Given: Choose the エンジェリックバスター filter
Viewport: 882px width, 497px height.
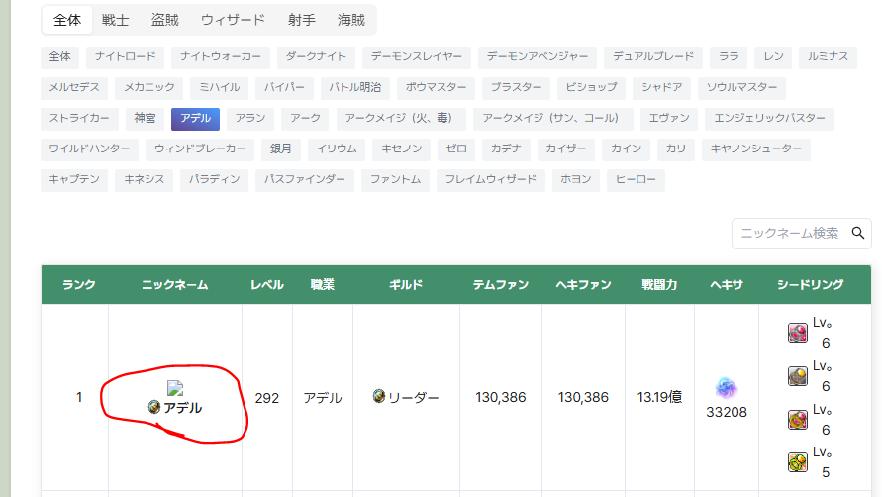Looking at the screenshot, I should (x=769, y=118).
